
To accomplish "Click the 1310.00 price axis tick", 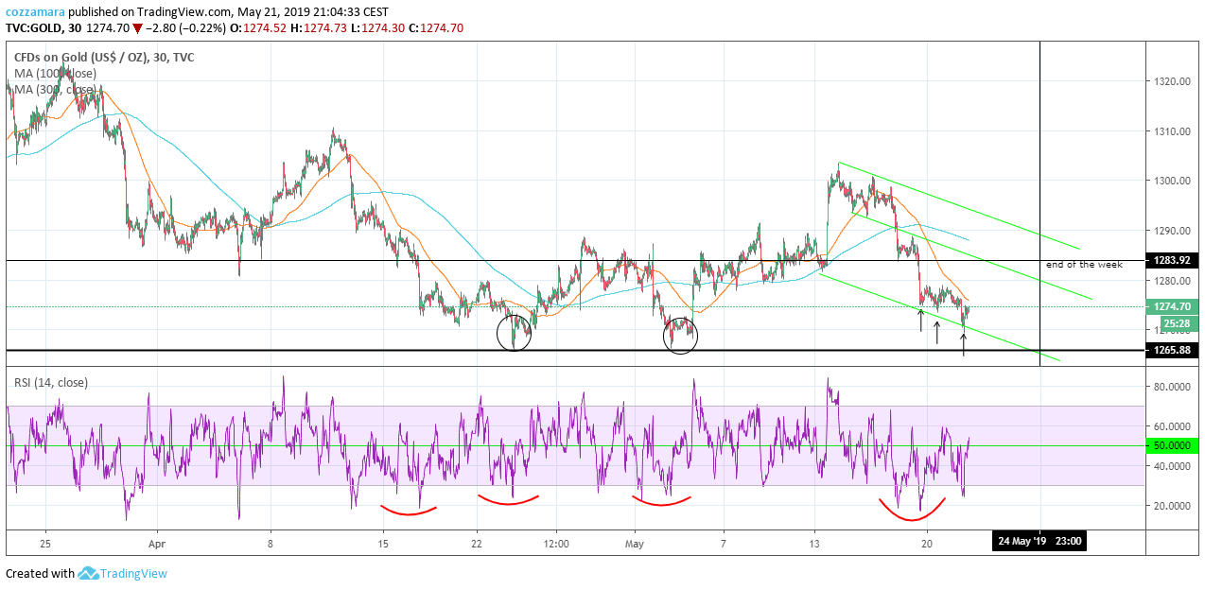I will pyautogui.click(x=1171, y=131).
